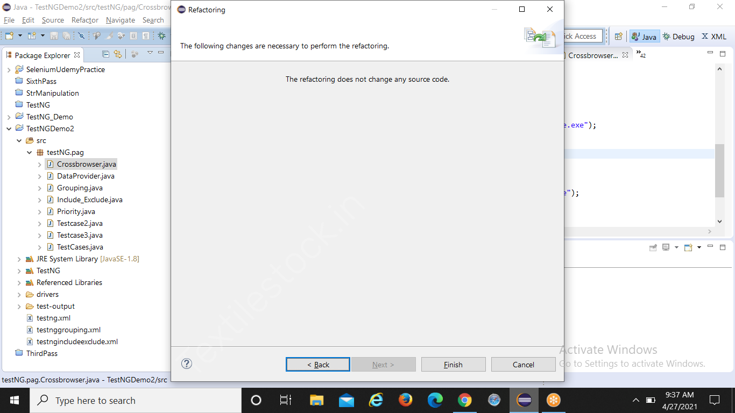Minimize the editor area
The width and height of the screenshot is (735, 413).
[x=710, y=53]
